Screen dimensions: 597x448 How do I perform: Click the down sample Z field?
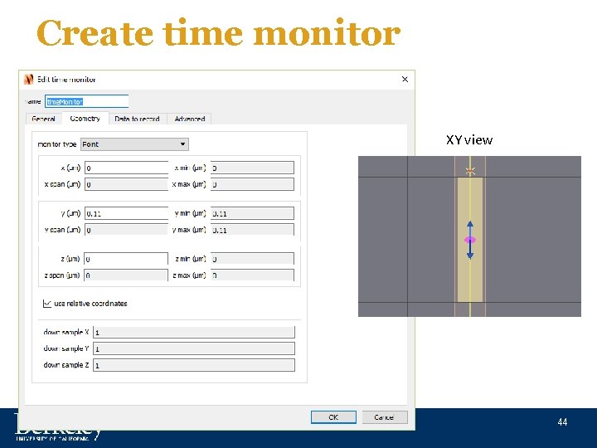(194, 365)
